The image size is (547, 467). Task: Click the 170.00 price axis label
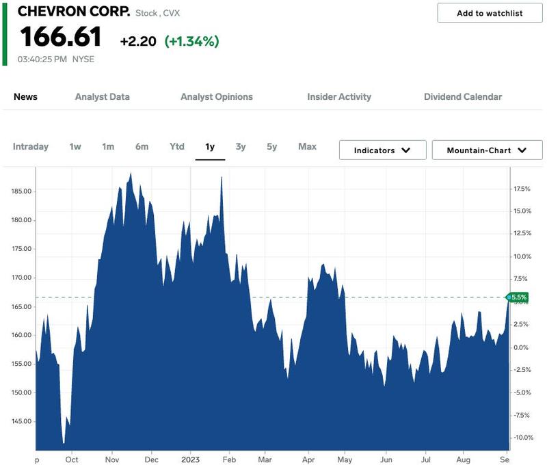(21, 278)
